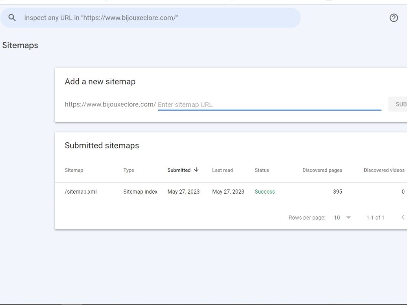Sort the table by Type
Image resolution: width=407 pixels, height=305 pixels.
[x=129, y=170]
